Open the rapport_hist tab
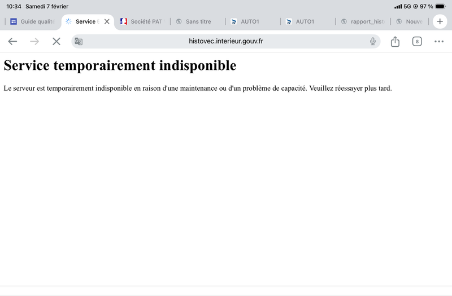This screenshot has width=452, height=296. coord(362,21)
